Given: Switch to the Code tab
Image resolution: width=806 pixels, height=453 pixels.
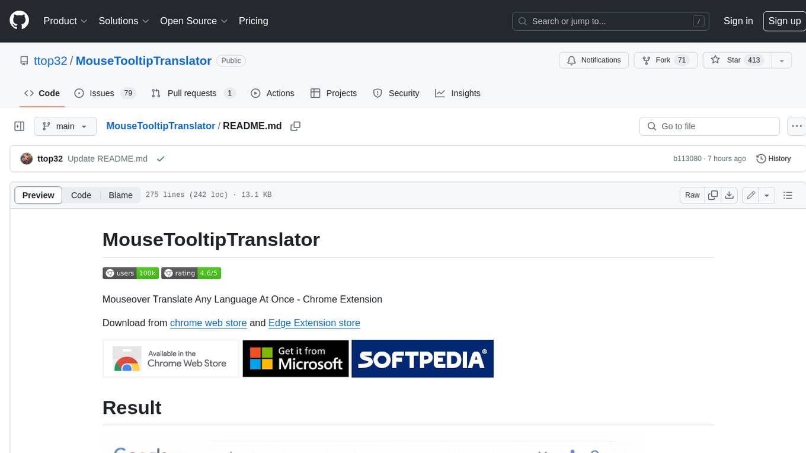Looking at the screenshot, I should pyautogui.click(x=41, y=93).
